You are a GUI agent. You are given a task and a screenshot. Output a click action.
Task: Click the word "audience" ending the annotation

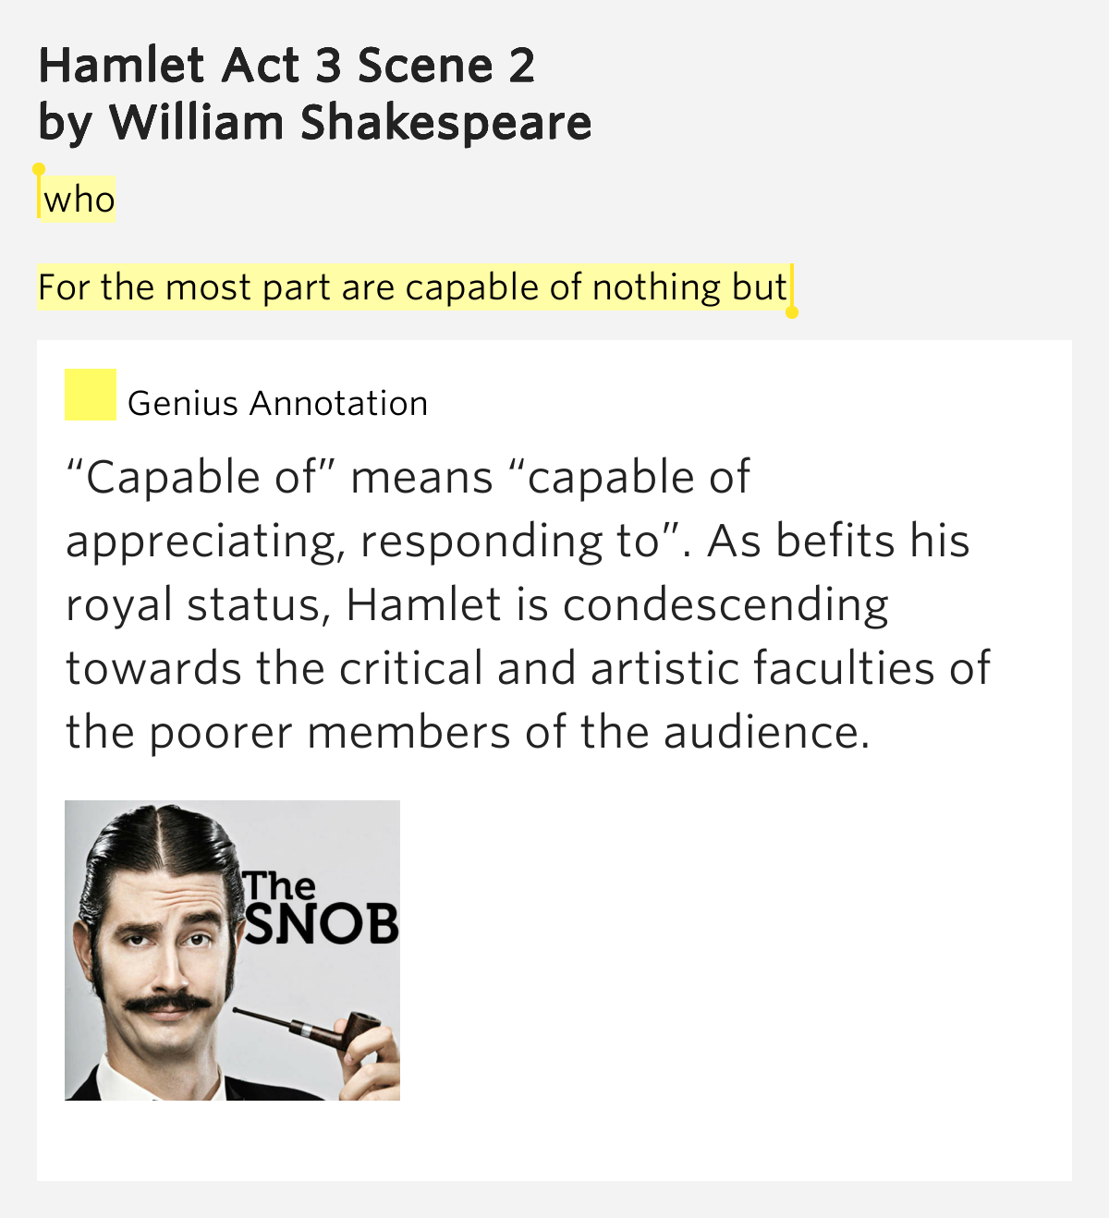pyautogui.click(x=763, y=733)
